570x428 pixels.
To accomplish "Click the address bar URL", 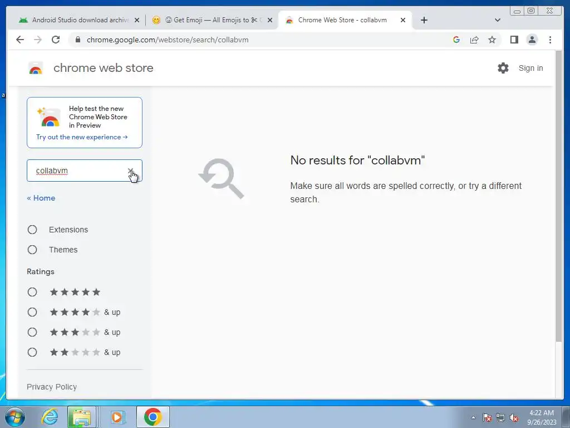I will tap(168, 40).
